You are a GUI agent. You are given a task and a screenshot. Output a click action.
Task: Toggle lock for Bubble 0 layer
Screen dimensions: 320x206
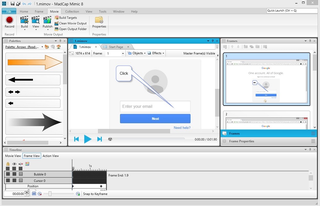point(8,174)
